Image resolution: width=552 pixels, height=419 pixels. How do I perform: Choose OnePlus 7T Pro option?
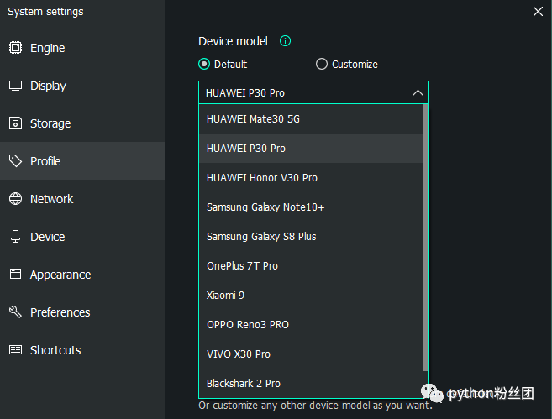[311, 265]
